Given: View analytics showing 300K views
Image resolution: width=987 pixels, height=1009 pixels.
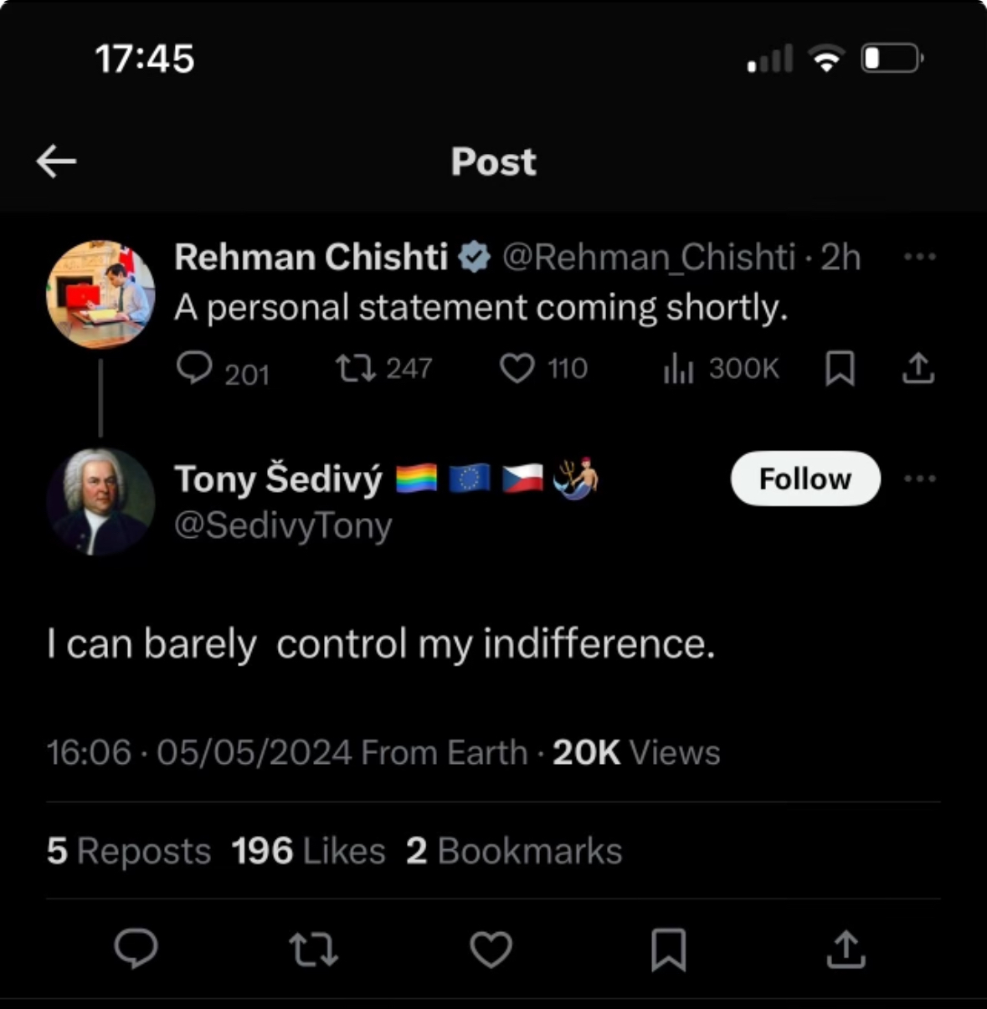Looking at the screenshot, I should [x=679, y=368].
